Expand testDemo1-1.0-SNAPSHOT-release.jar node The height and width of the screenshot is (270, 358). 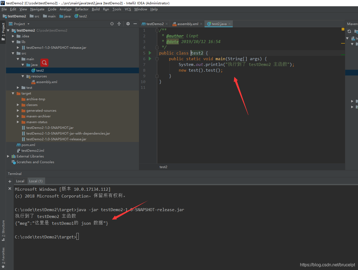tap(18, 48)
